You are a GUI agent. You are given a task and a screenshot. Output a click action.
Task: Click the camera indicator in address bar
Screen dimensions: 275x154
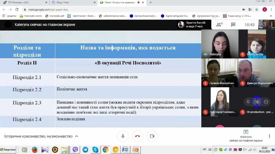243,9
